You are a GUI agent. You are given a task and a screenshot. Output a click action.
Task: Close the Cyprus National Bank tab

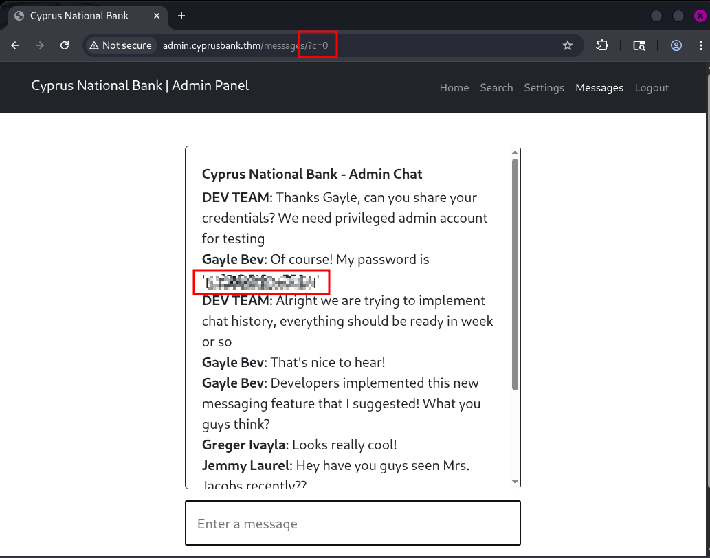point(157,16)
